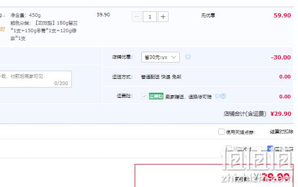
Task: Select the red item subtotal 59.90
Action: (282, 15)
